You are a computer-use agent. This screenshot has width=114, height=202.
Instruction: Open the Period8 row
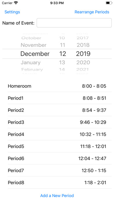[57, 183]
